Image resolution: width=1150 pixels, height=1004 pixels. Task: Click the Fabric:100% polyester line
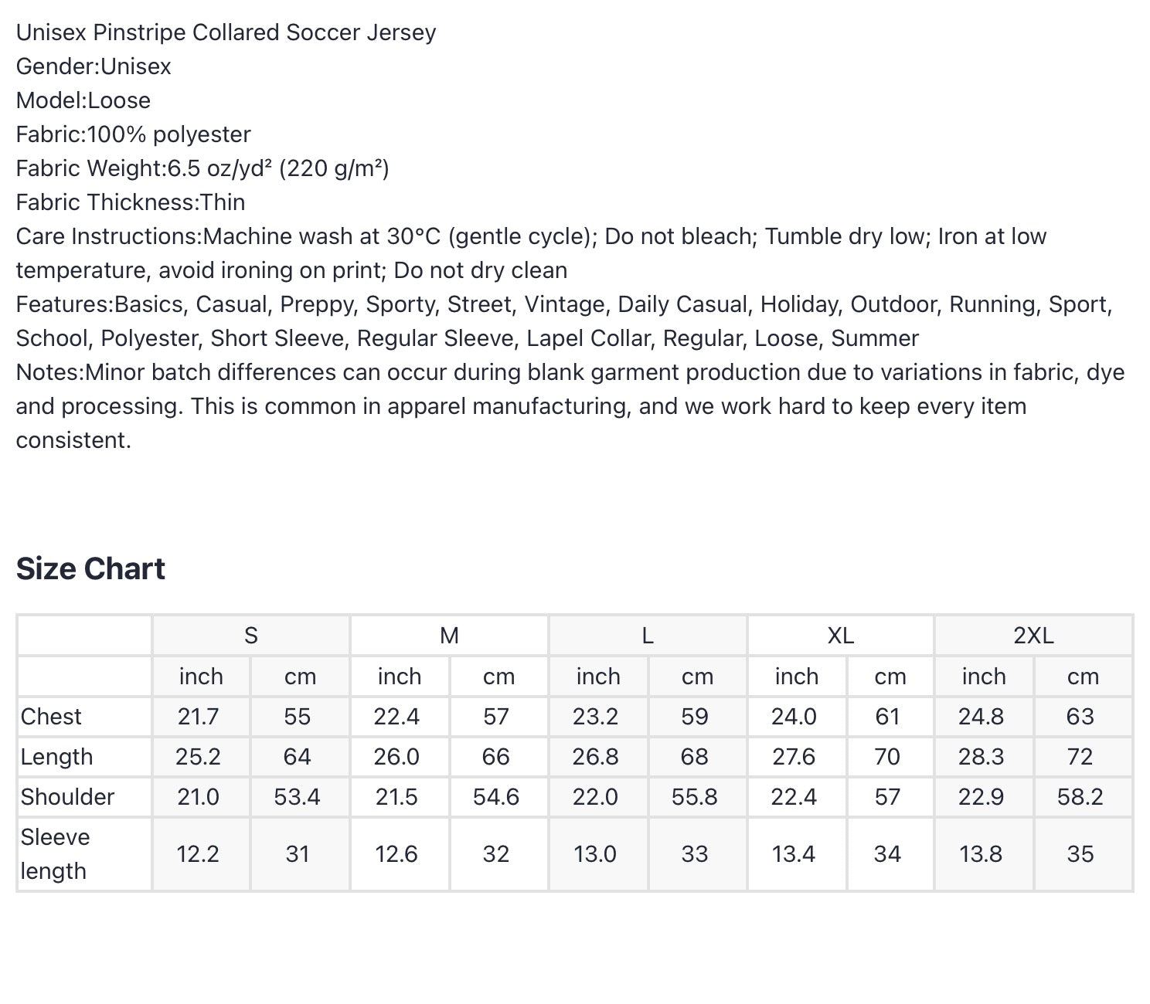[x=133, y=134]
